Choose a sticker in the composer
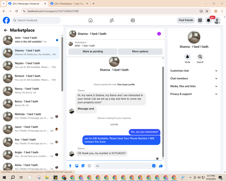The image size is (226, 181). (83, 166)
